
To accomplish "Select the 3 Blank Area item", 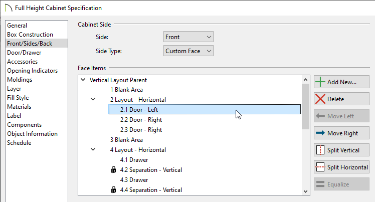I will coord(126,140).
